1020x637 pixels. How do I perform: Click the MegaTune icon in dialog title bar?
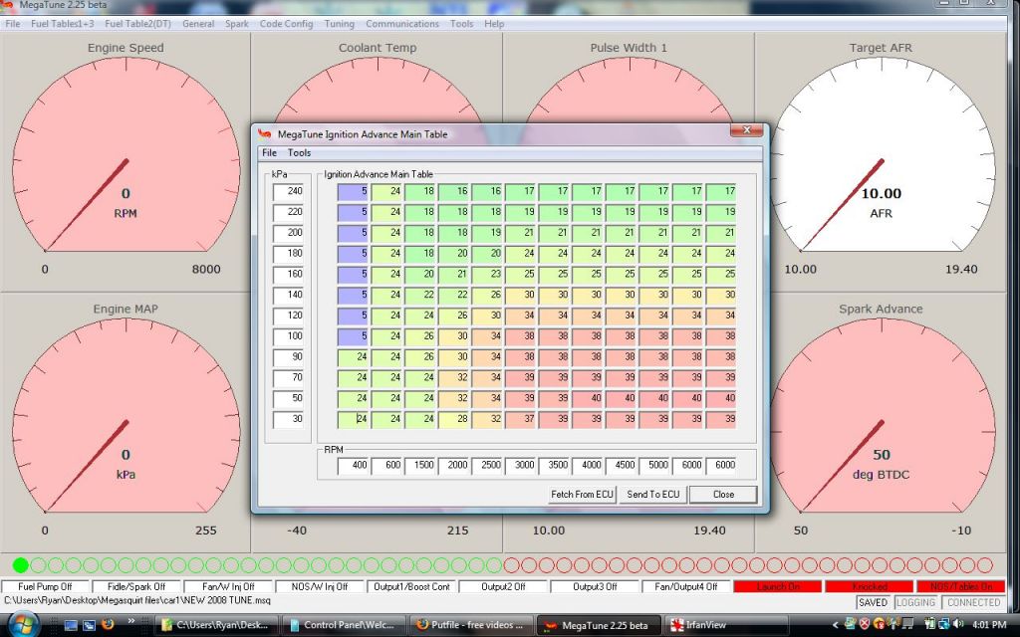tap(264, 133)
